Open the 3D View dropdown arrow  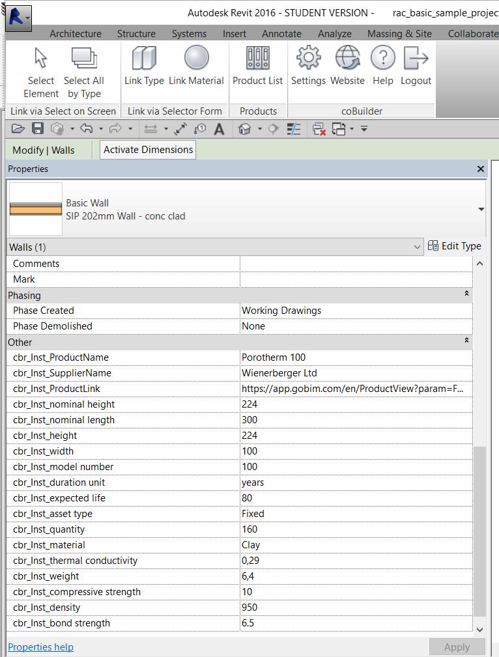click(x=260, y=129)
